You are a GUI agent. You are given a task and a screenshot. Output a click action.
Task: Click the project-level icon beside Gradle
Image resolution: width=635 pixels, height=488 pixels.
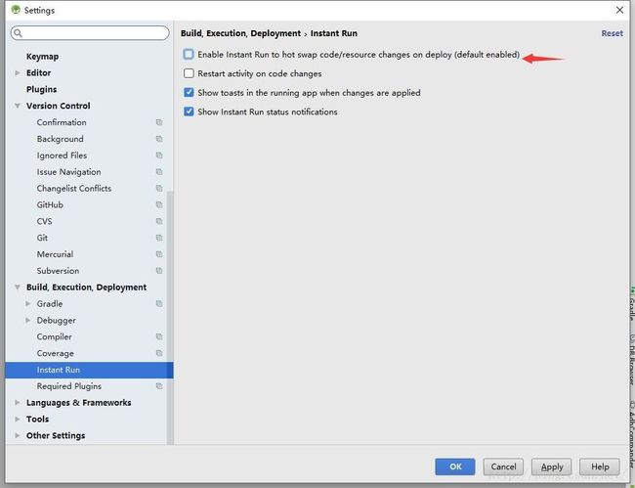[x=159, y=304]
